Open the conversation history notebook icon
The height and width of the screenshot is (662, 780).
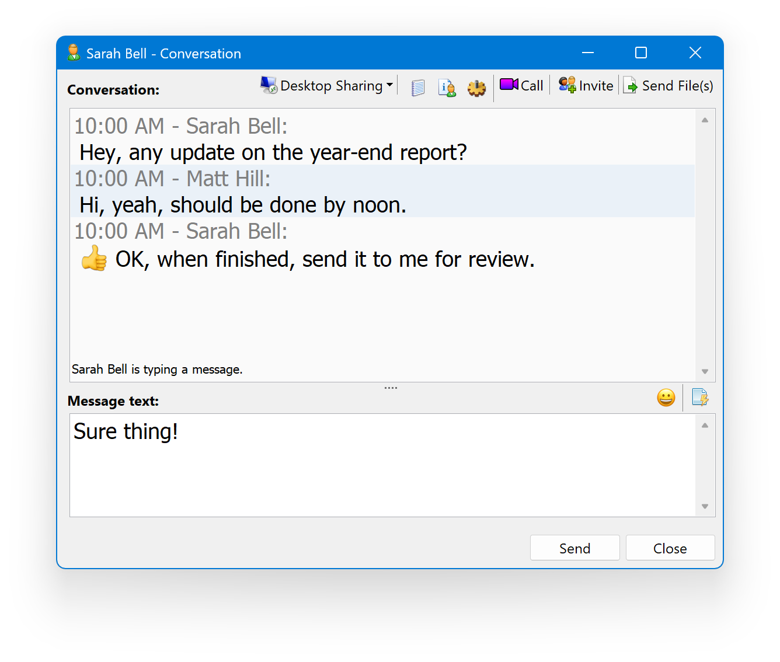(417, 88)
